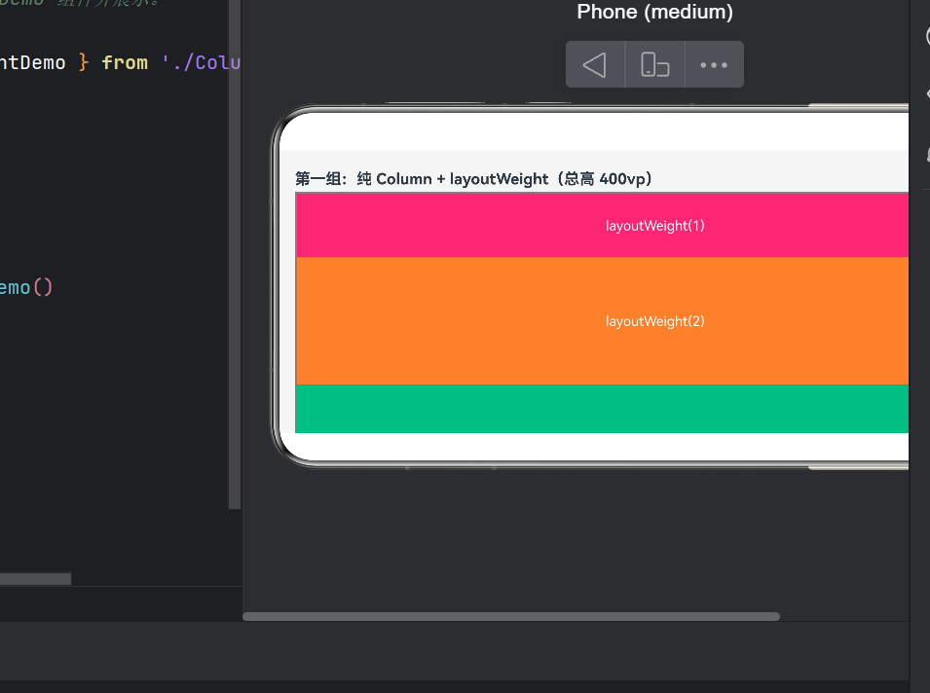Screen dimensions: 930x693
Task: Click the 第一组 Column layoutWeight heading
Action: pyautogui.click(x=473, y=179)
